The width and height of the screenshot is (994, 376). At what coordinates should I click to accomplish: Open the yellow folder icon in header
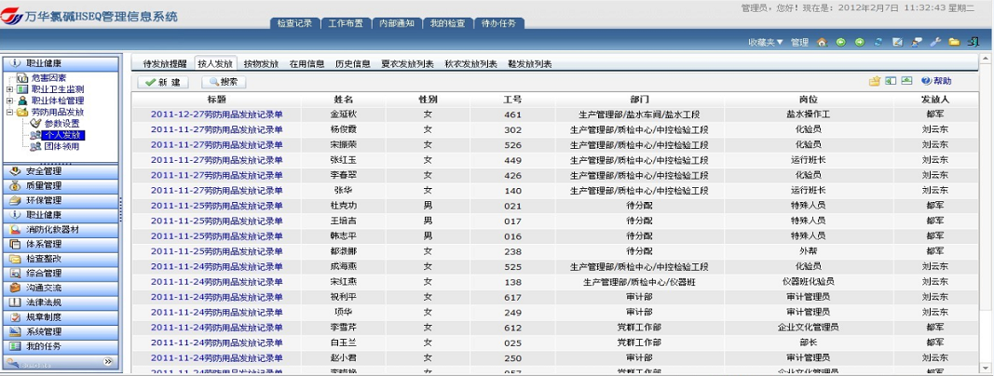pyautogui.click(x=954, y=43)
